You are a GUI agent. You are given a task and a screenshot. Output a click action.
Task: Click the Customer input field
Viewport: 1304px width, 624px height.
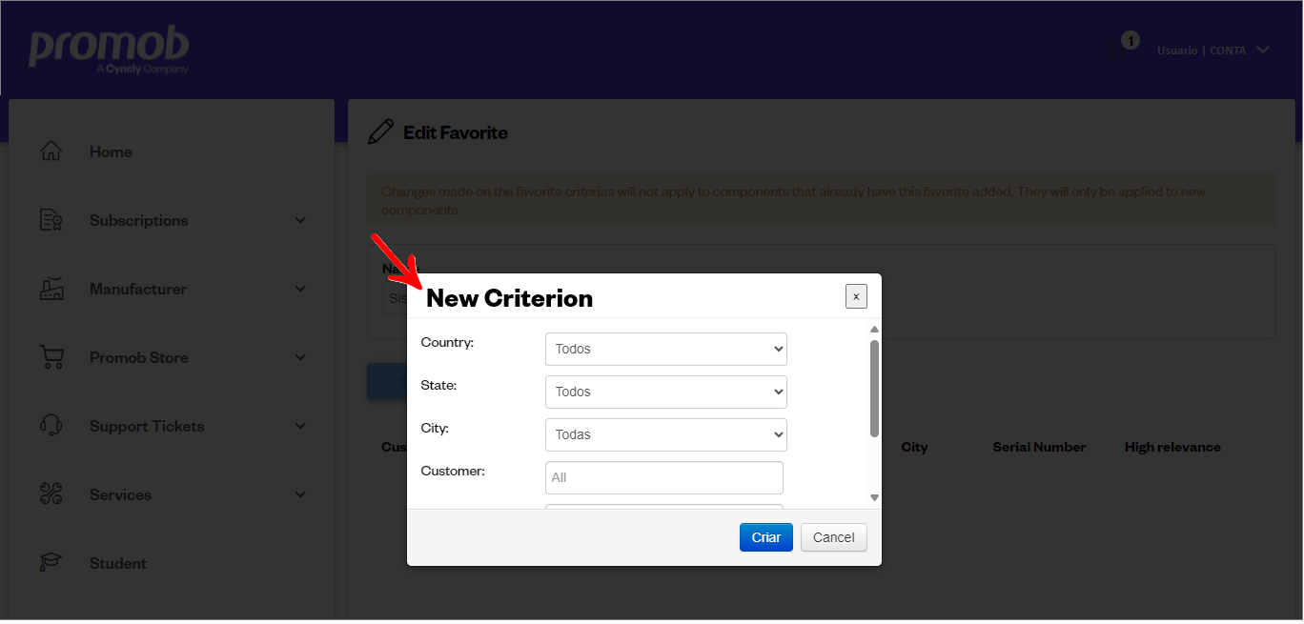pyautogui.click(x=664, y=477)
